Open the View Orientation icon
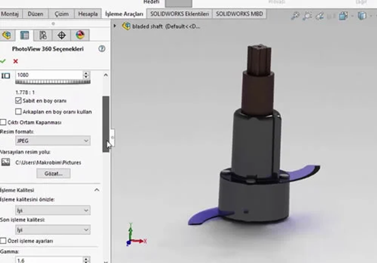This screenshot has width=377, height=263. (343, 16)
